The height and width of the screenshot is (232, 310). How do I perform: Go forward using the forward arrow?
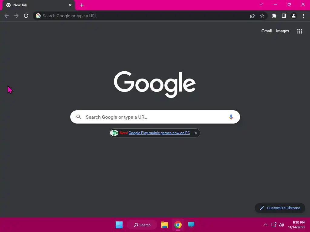16,16
